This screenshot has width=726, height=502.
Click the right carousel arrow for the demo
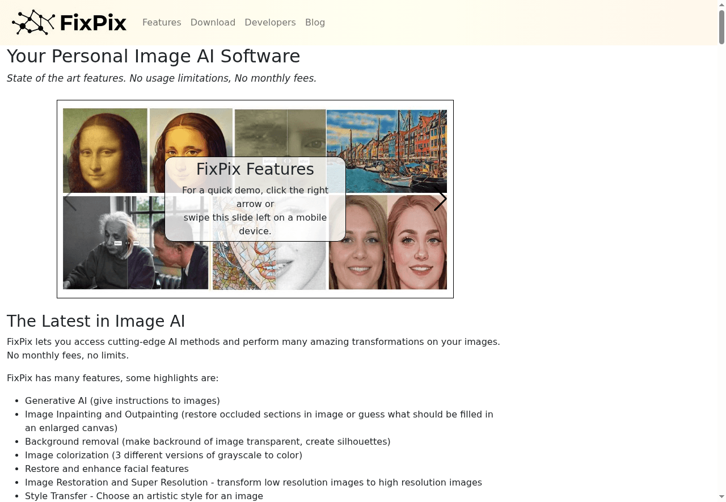(x=440, y=199)
